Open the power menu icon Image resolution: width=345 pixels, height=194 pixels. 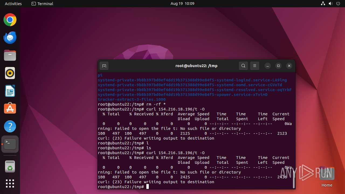[339, 4]
